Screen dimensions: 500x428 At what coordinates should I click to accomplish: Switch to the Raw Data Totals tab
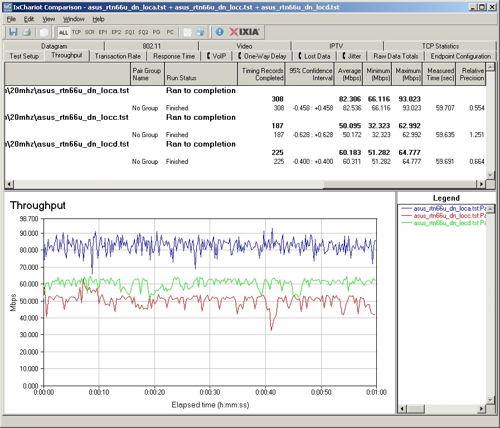pyautogui.click(x=396, y=56)
